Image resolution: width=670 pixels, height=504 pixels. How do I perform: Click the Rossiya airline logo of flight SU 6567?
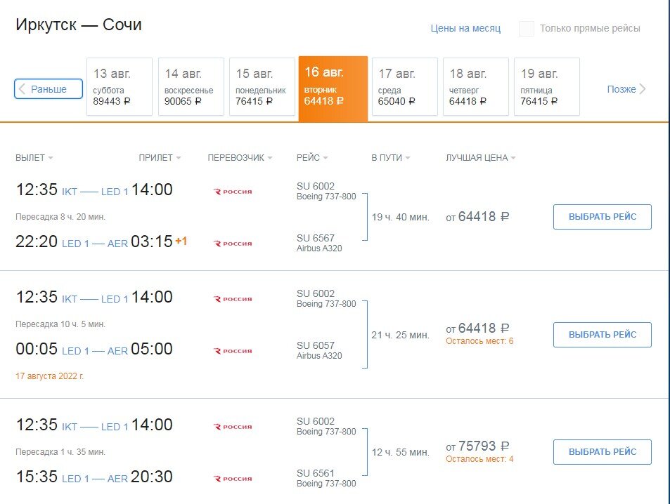click(x=233, y=244)
